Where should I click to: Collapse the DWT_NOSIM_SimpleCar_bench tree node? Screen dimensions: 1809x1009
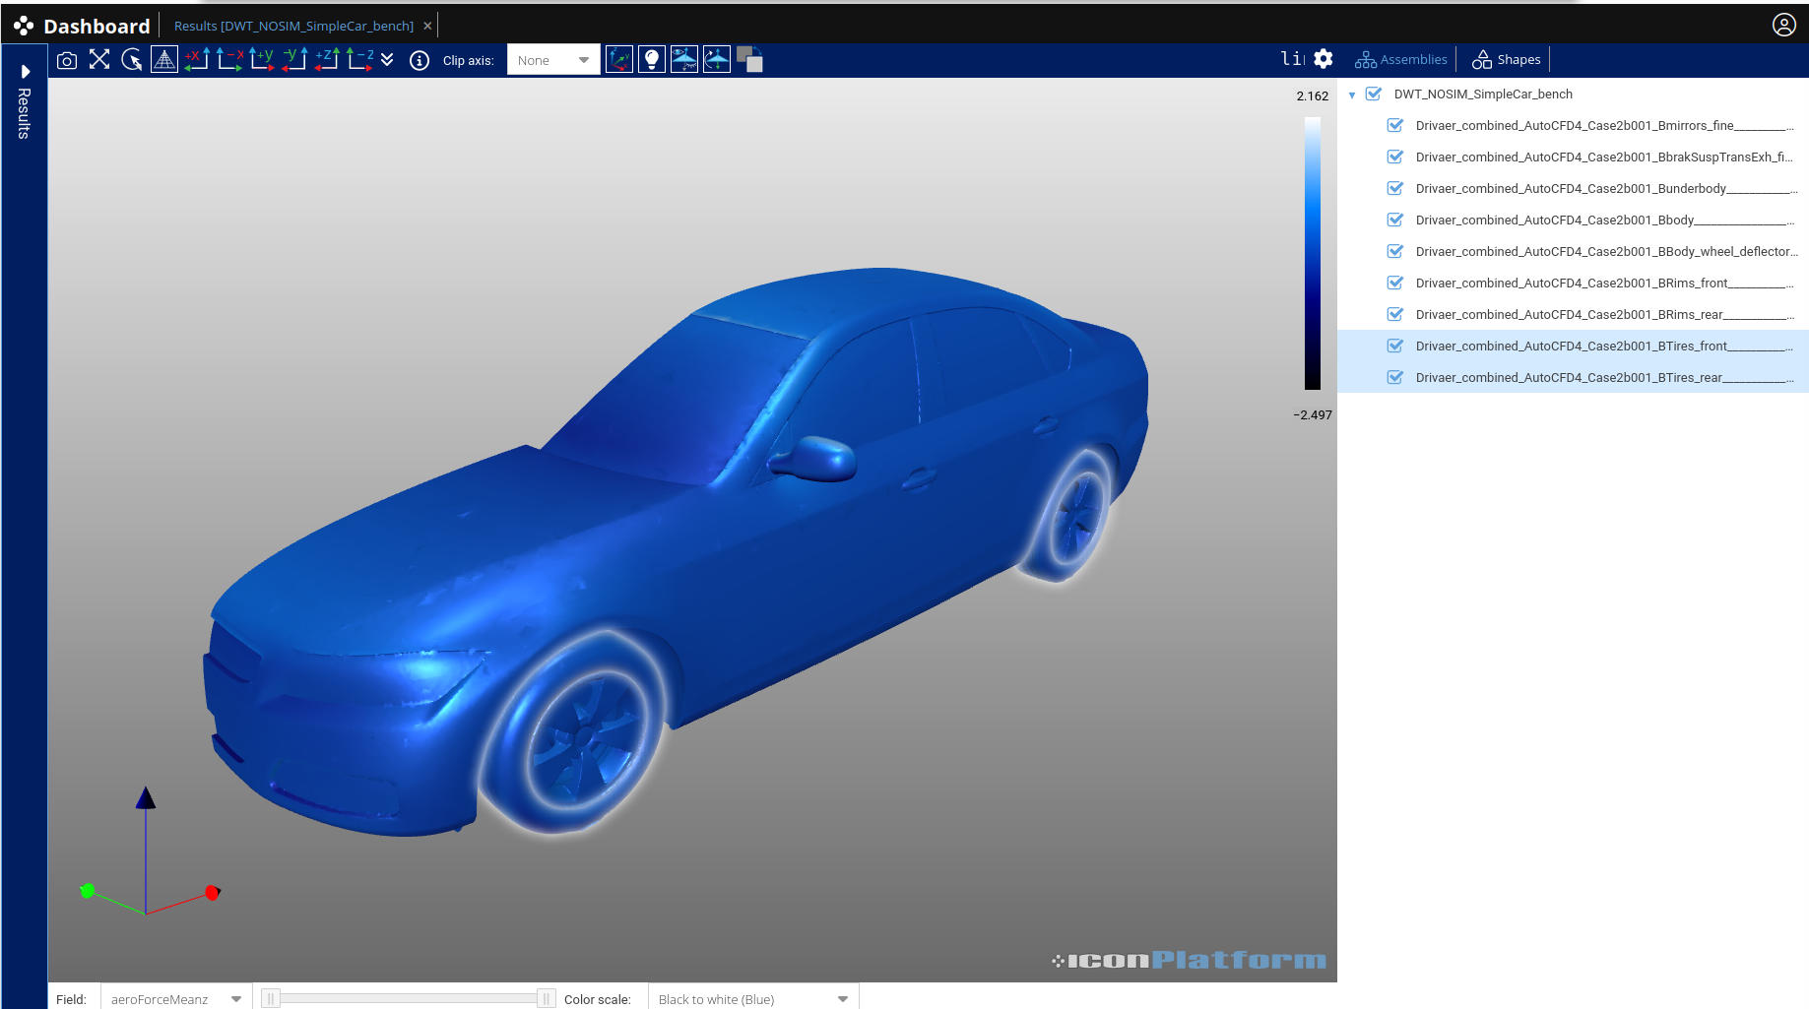tap(1352, 95)
